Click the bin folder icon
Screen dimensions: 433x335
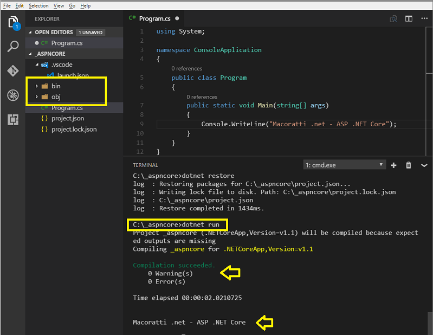[44, 86]
